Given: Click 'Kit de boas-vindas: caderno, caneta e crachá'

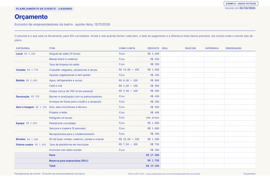Looking at the screenshot, I should pos(76,139).
